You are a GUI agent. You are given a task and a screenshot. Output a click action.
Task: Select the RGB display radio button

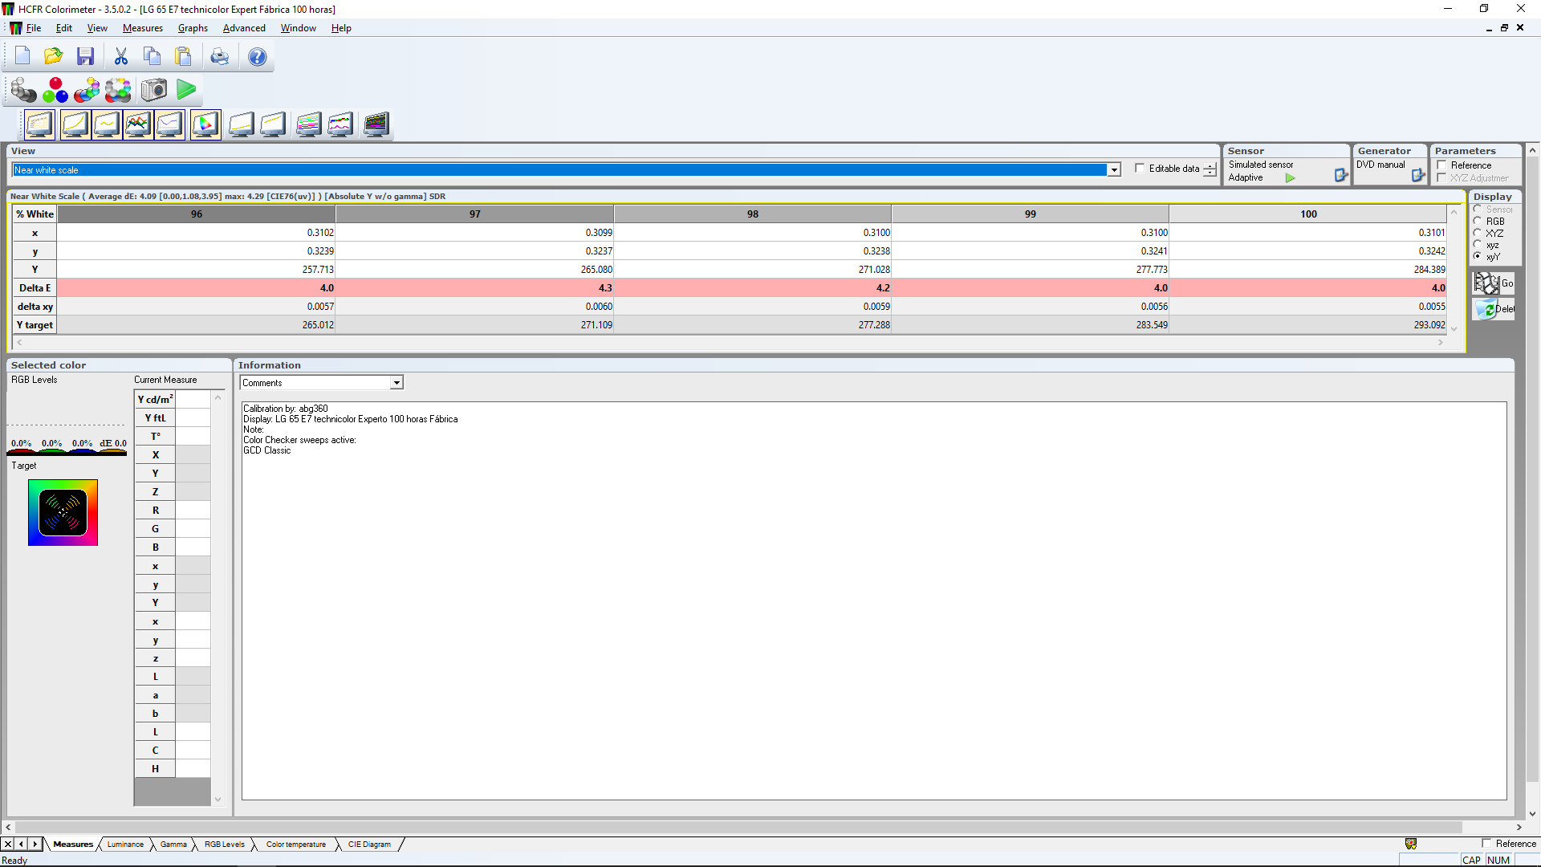click(1478, 221)
